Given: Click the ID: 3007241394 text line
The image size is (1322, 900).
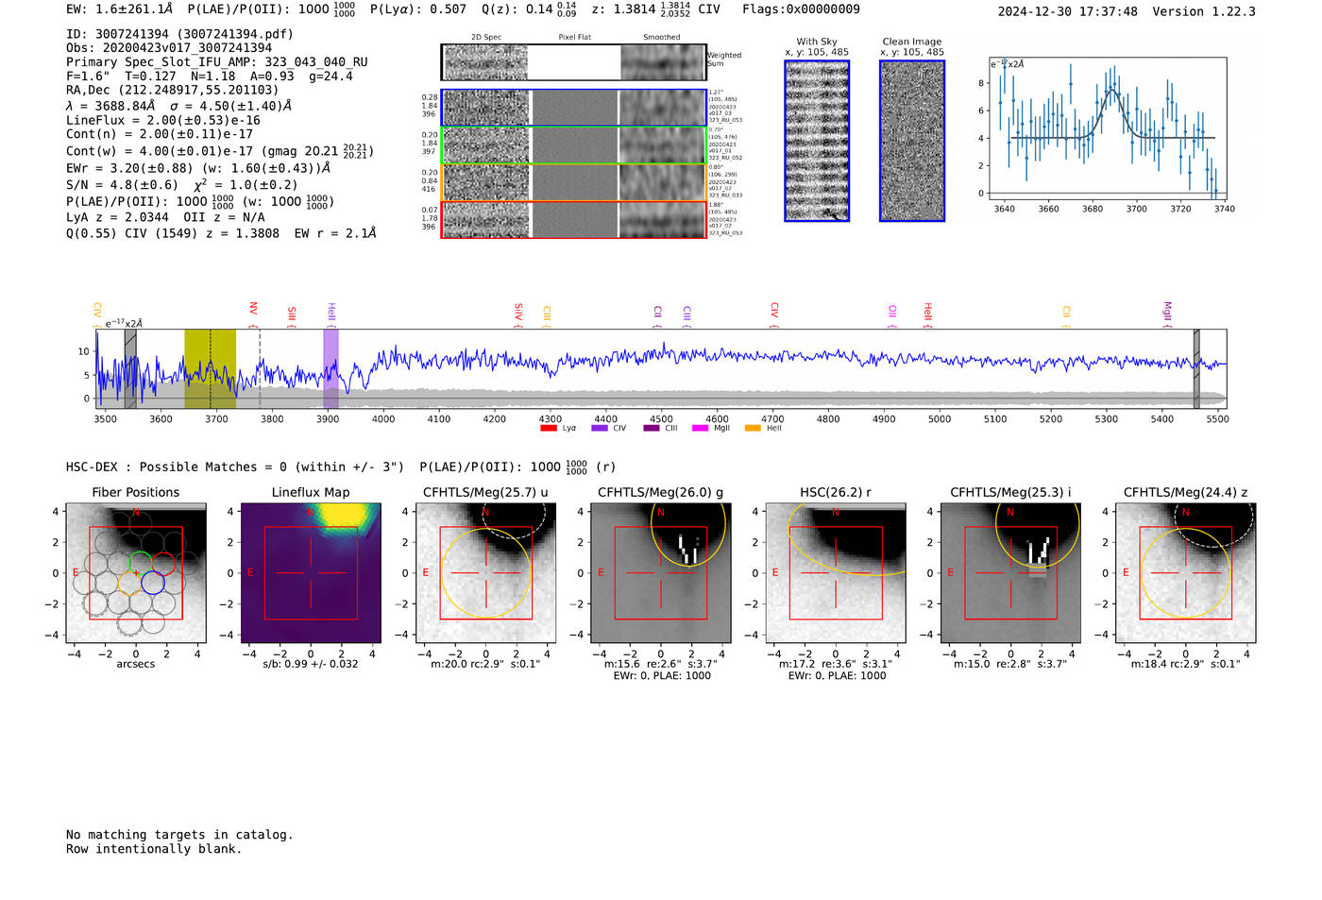Looking at the screenshot, I should click(179, 34).
